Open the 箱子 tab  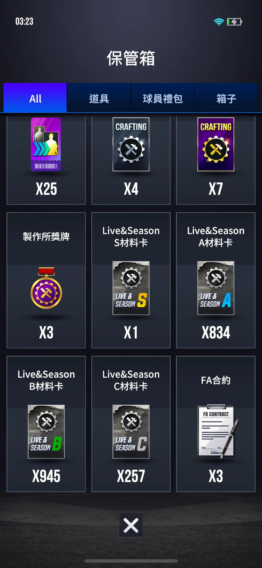(x=226, y=98)
